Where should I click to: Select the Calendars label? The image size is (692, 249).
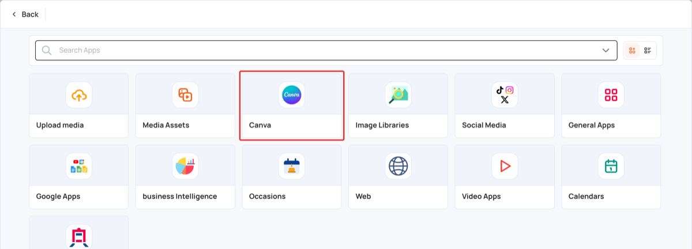[586, 196]
